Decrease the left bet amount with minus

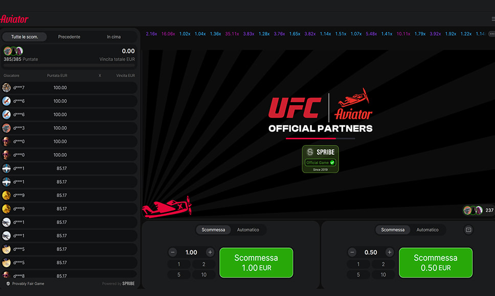tap(173, 252)
